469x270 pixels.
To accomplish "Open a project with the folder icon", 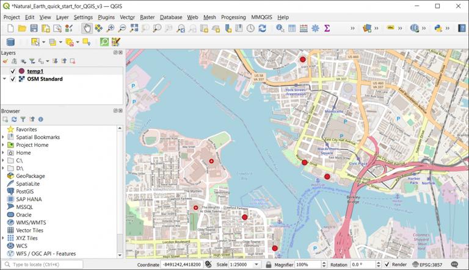I will [22, 29].
